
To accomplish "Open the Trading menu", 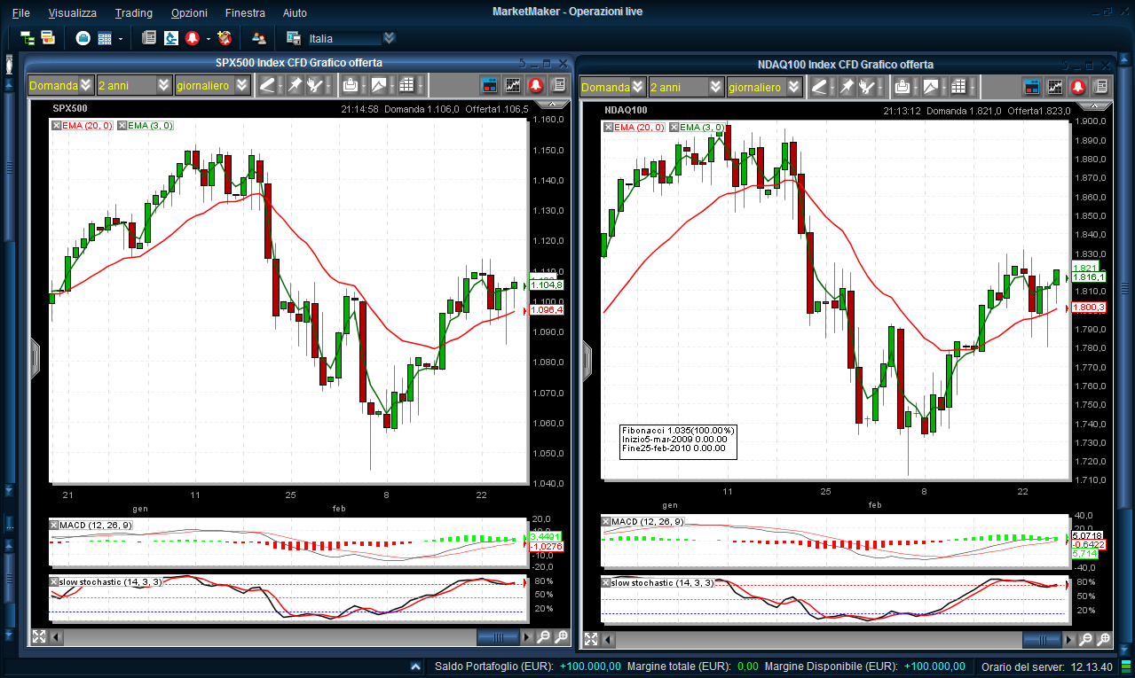I will (x=133, y=12).
